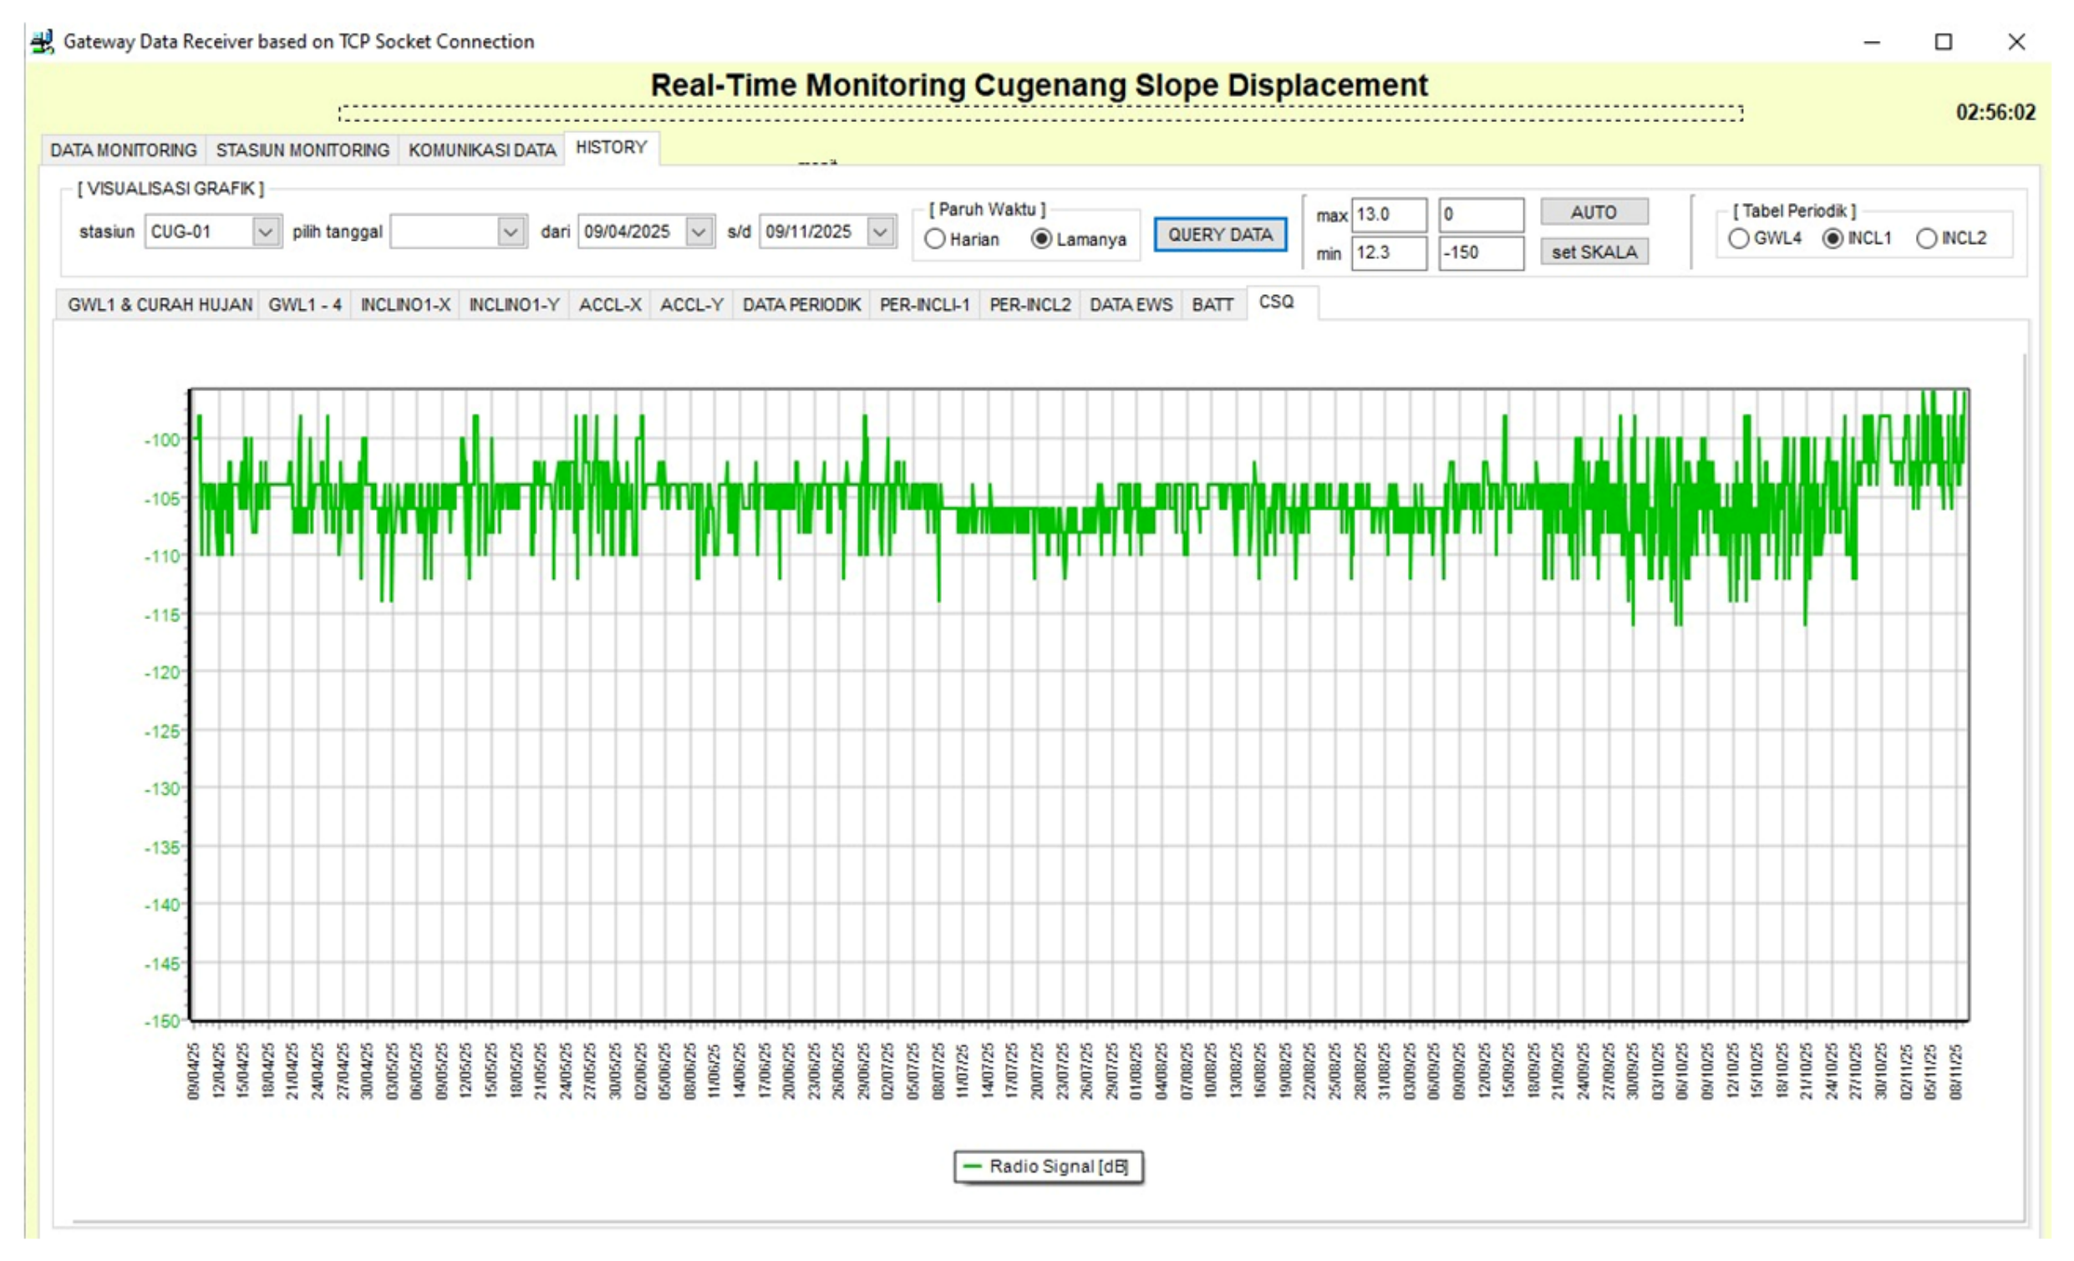Click the -150 y-axis label

(161, 1021)
